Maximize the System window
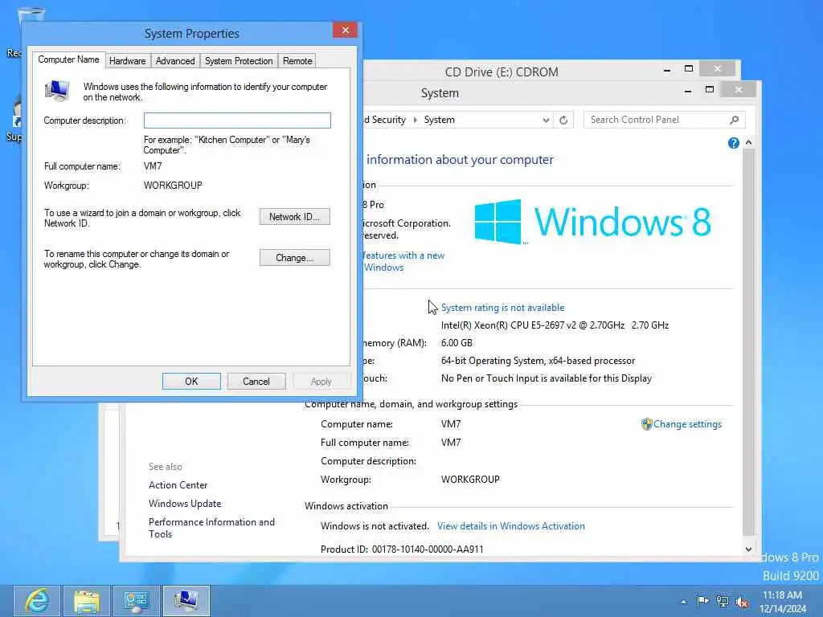Viewport: 823px width, 617px height. (709, 90)
